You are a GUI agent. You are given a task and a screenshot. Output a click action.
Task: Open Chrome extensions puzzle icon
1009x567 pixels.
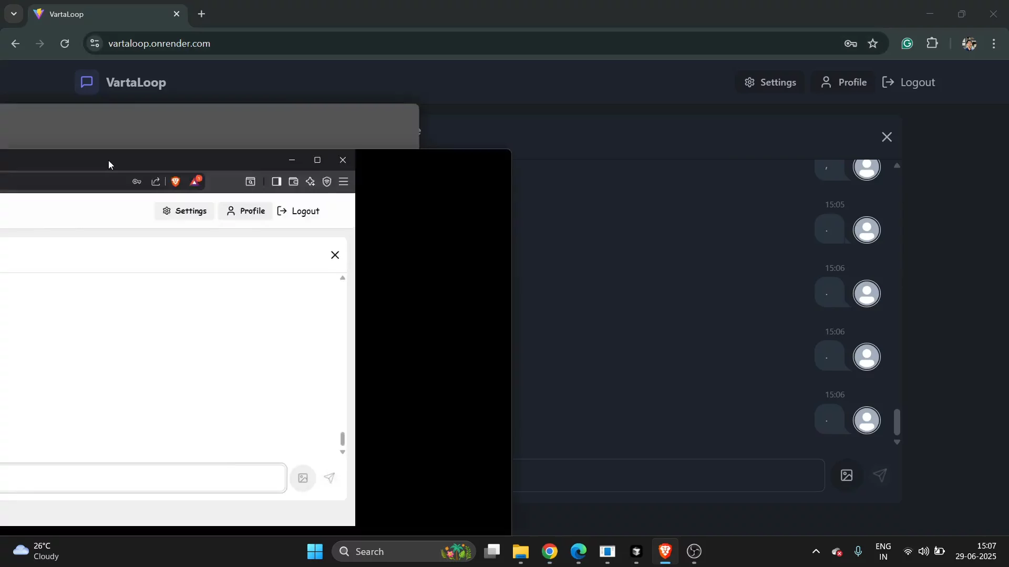coord(932,44)
